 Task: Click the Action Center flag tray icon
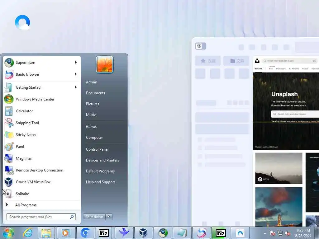click(x=272, y=233)
